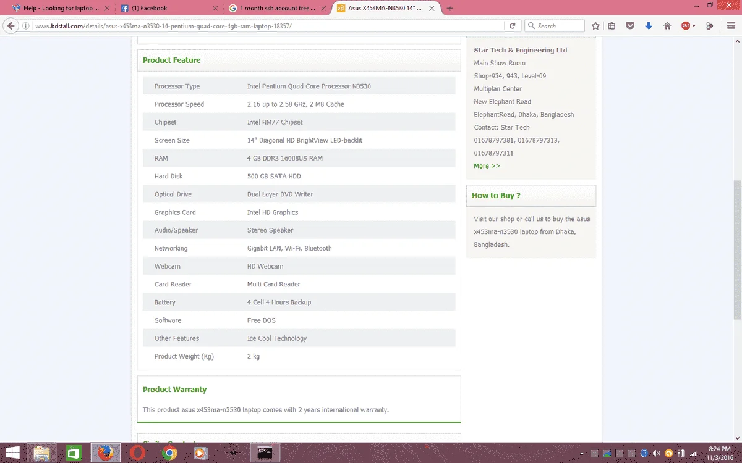Open the spider-shaped taskbar application

(233, 453)
